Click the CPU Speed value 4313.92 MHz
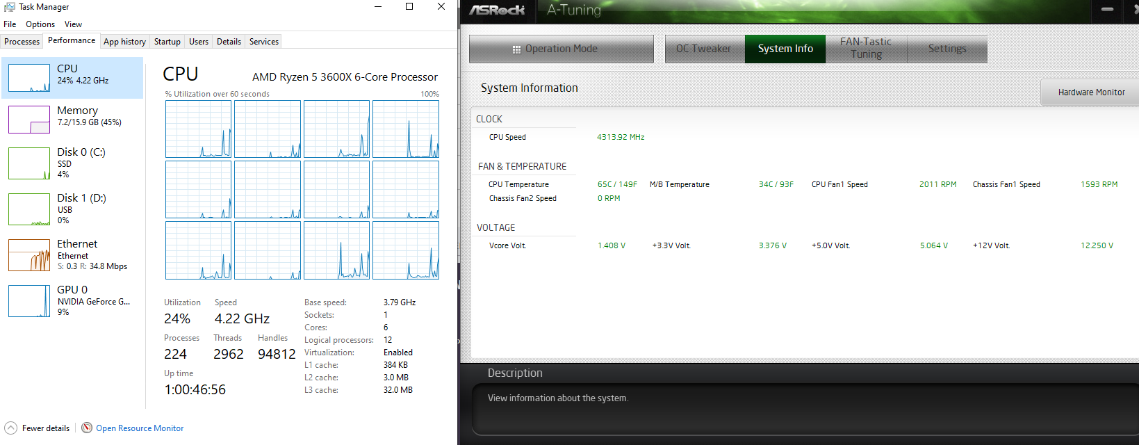 (x=621, y=137)
